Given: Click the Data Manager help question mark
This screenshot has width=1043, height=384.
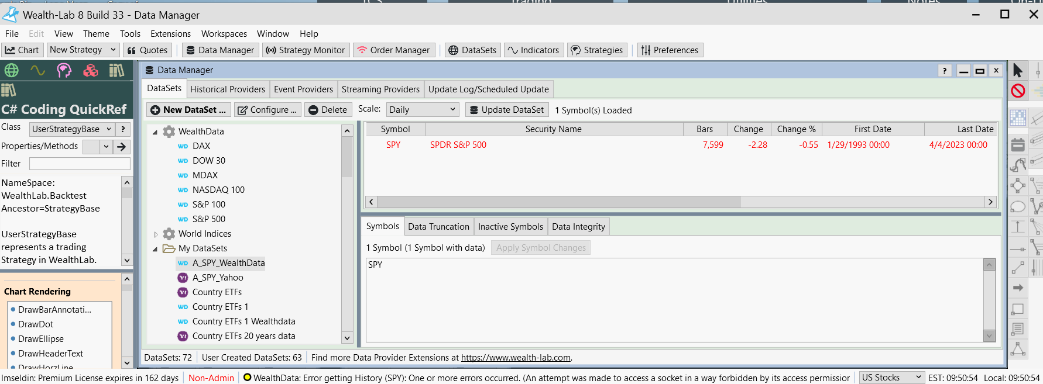Looking at the screenshot, I should point(944,71).
